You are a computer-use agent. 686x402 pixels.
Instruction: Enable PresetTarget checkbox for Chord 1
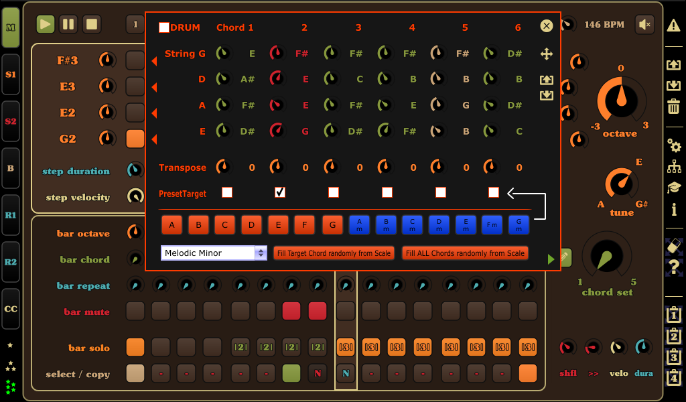(x=227, y=192)
